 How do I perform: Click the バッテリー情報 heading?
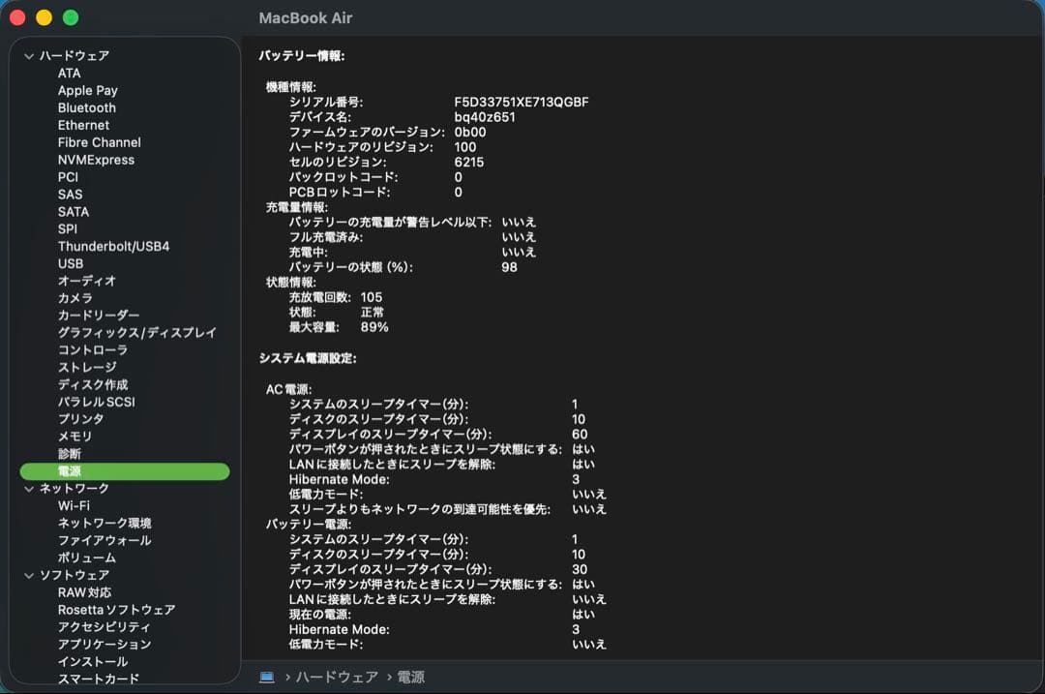(x=301, y=56)
